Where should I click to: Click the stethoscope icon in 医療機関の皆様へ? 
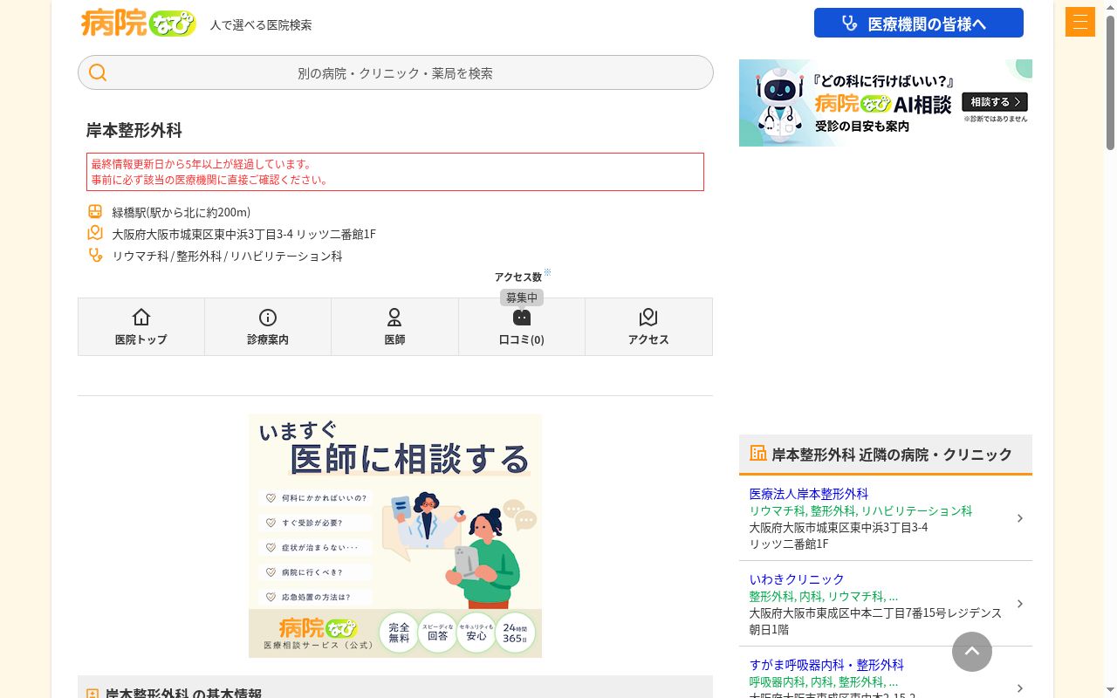[x=849, y=24]
